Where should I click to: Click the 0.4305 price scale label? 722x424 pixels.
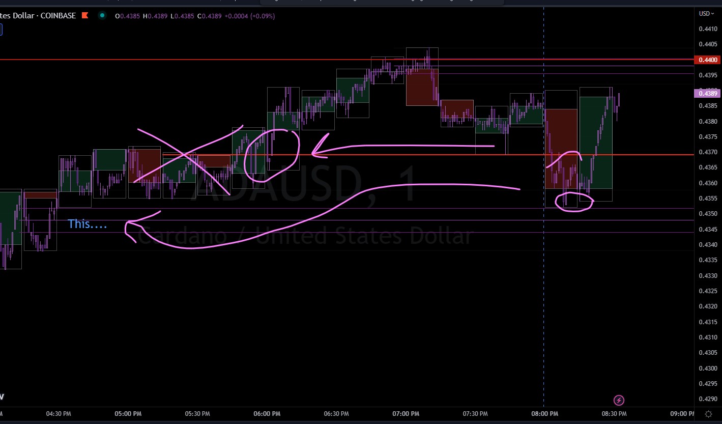point(708,353)
